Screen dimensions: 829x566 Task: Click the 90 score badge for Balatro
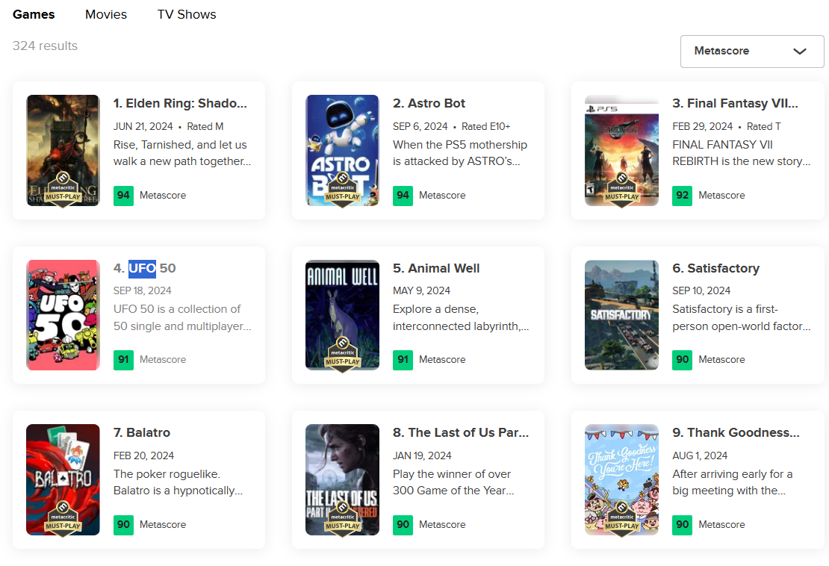[123, 525]
